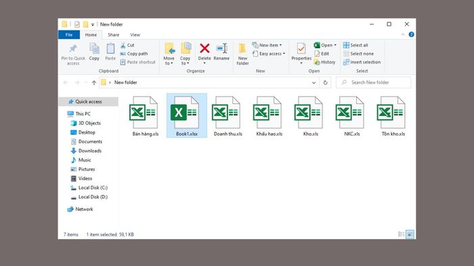Open recent locations dropdown arrow

[86, 82]
